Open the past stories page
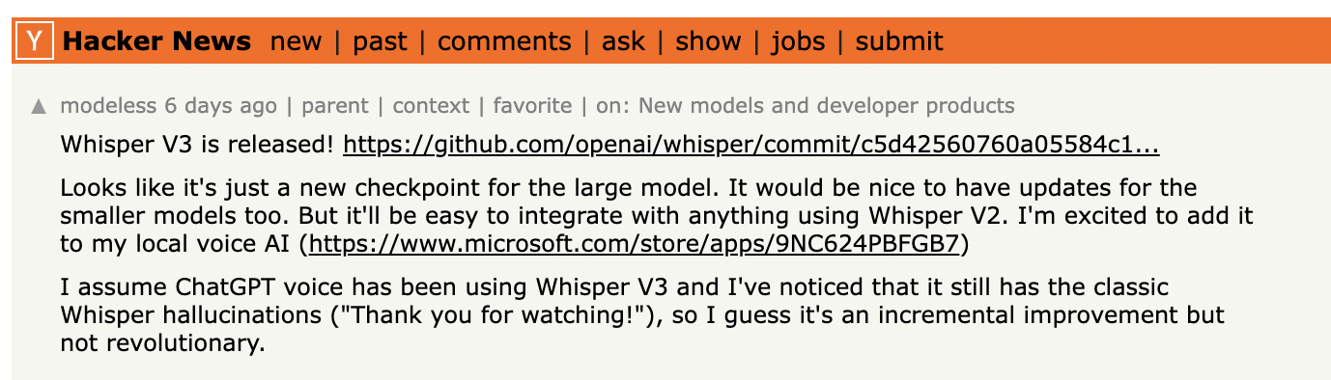1331x380 pixels. [x=380, y=41]
